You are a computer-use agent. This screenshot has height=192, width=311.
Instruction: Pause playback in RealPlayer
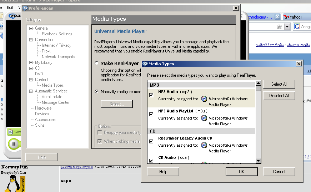(x=14, y=144)
